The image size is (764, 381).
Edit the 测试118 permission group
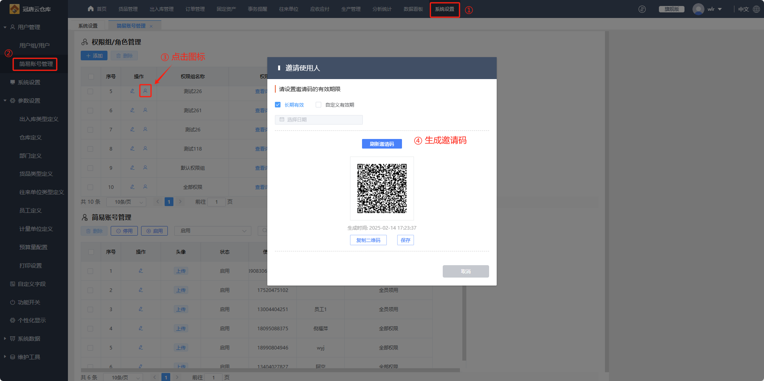click(x=132, y=149)
